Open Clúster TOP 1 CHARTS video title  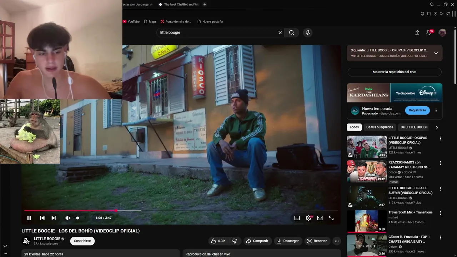[409, 239]
